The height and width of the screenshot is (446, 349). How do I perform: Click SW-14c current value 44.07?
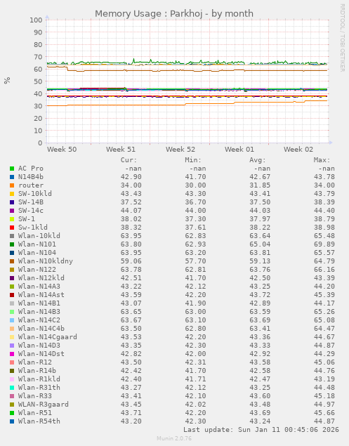[x=131, y=211]
